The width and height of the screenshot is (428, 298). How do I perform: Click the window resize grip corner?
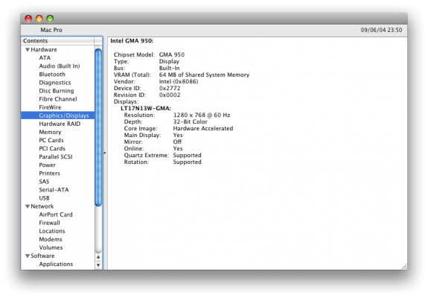click(x=404, y=267)
